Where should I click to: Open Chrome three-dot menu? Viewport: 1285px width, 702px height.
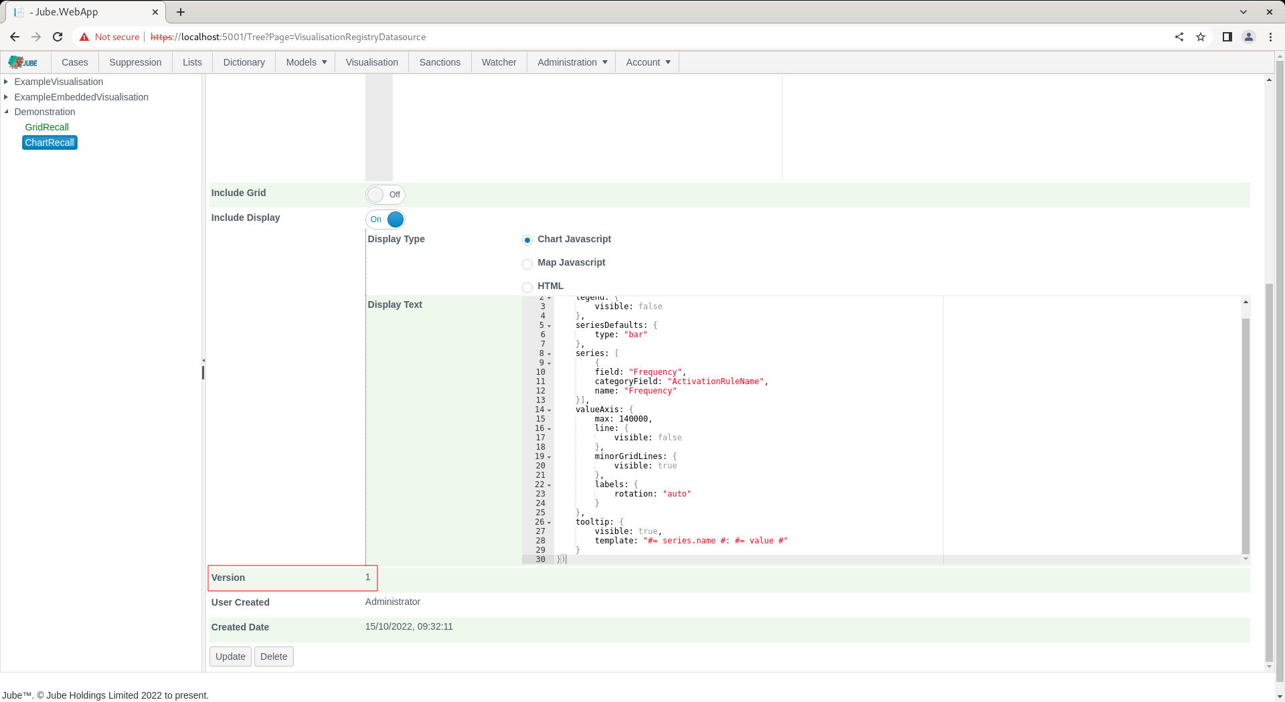1270,37
